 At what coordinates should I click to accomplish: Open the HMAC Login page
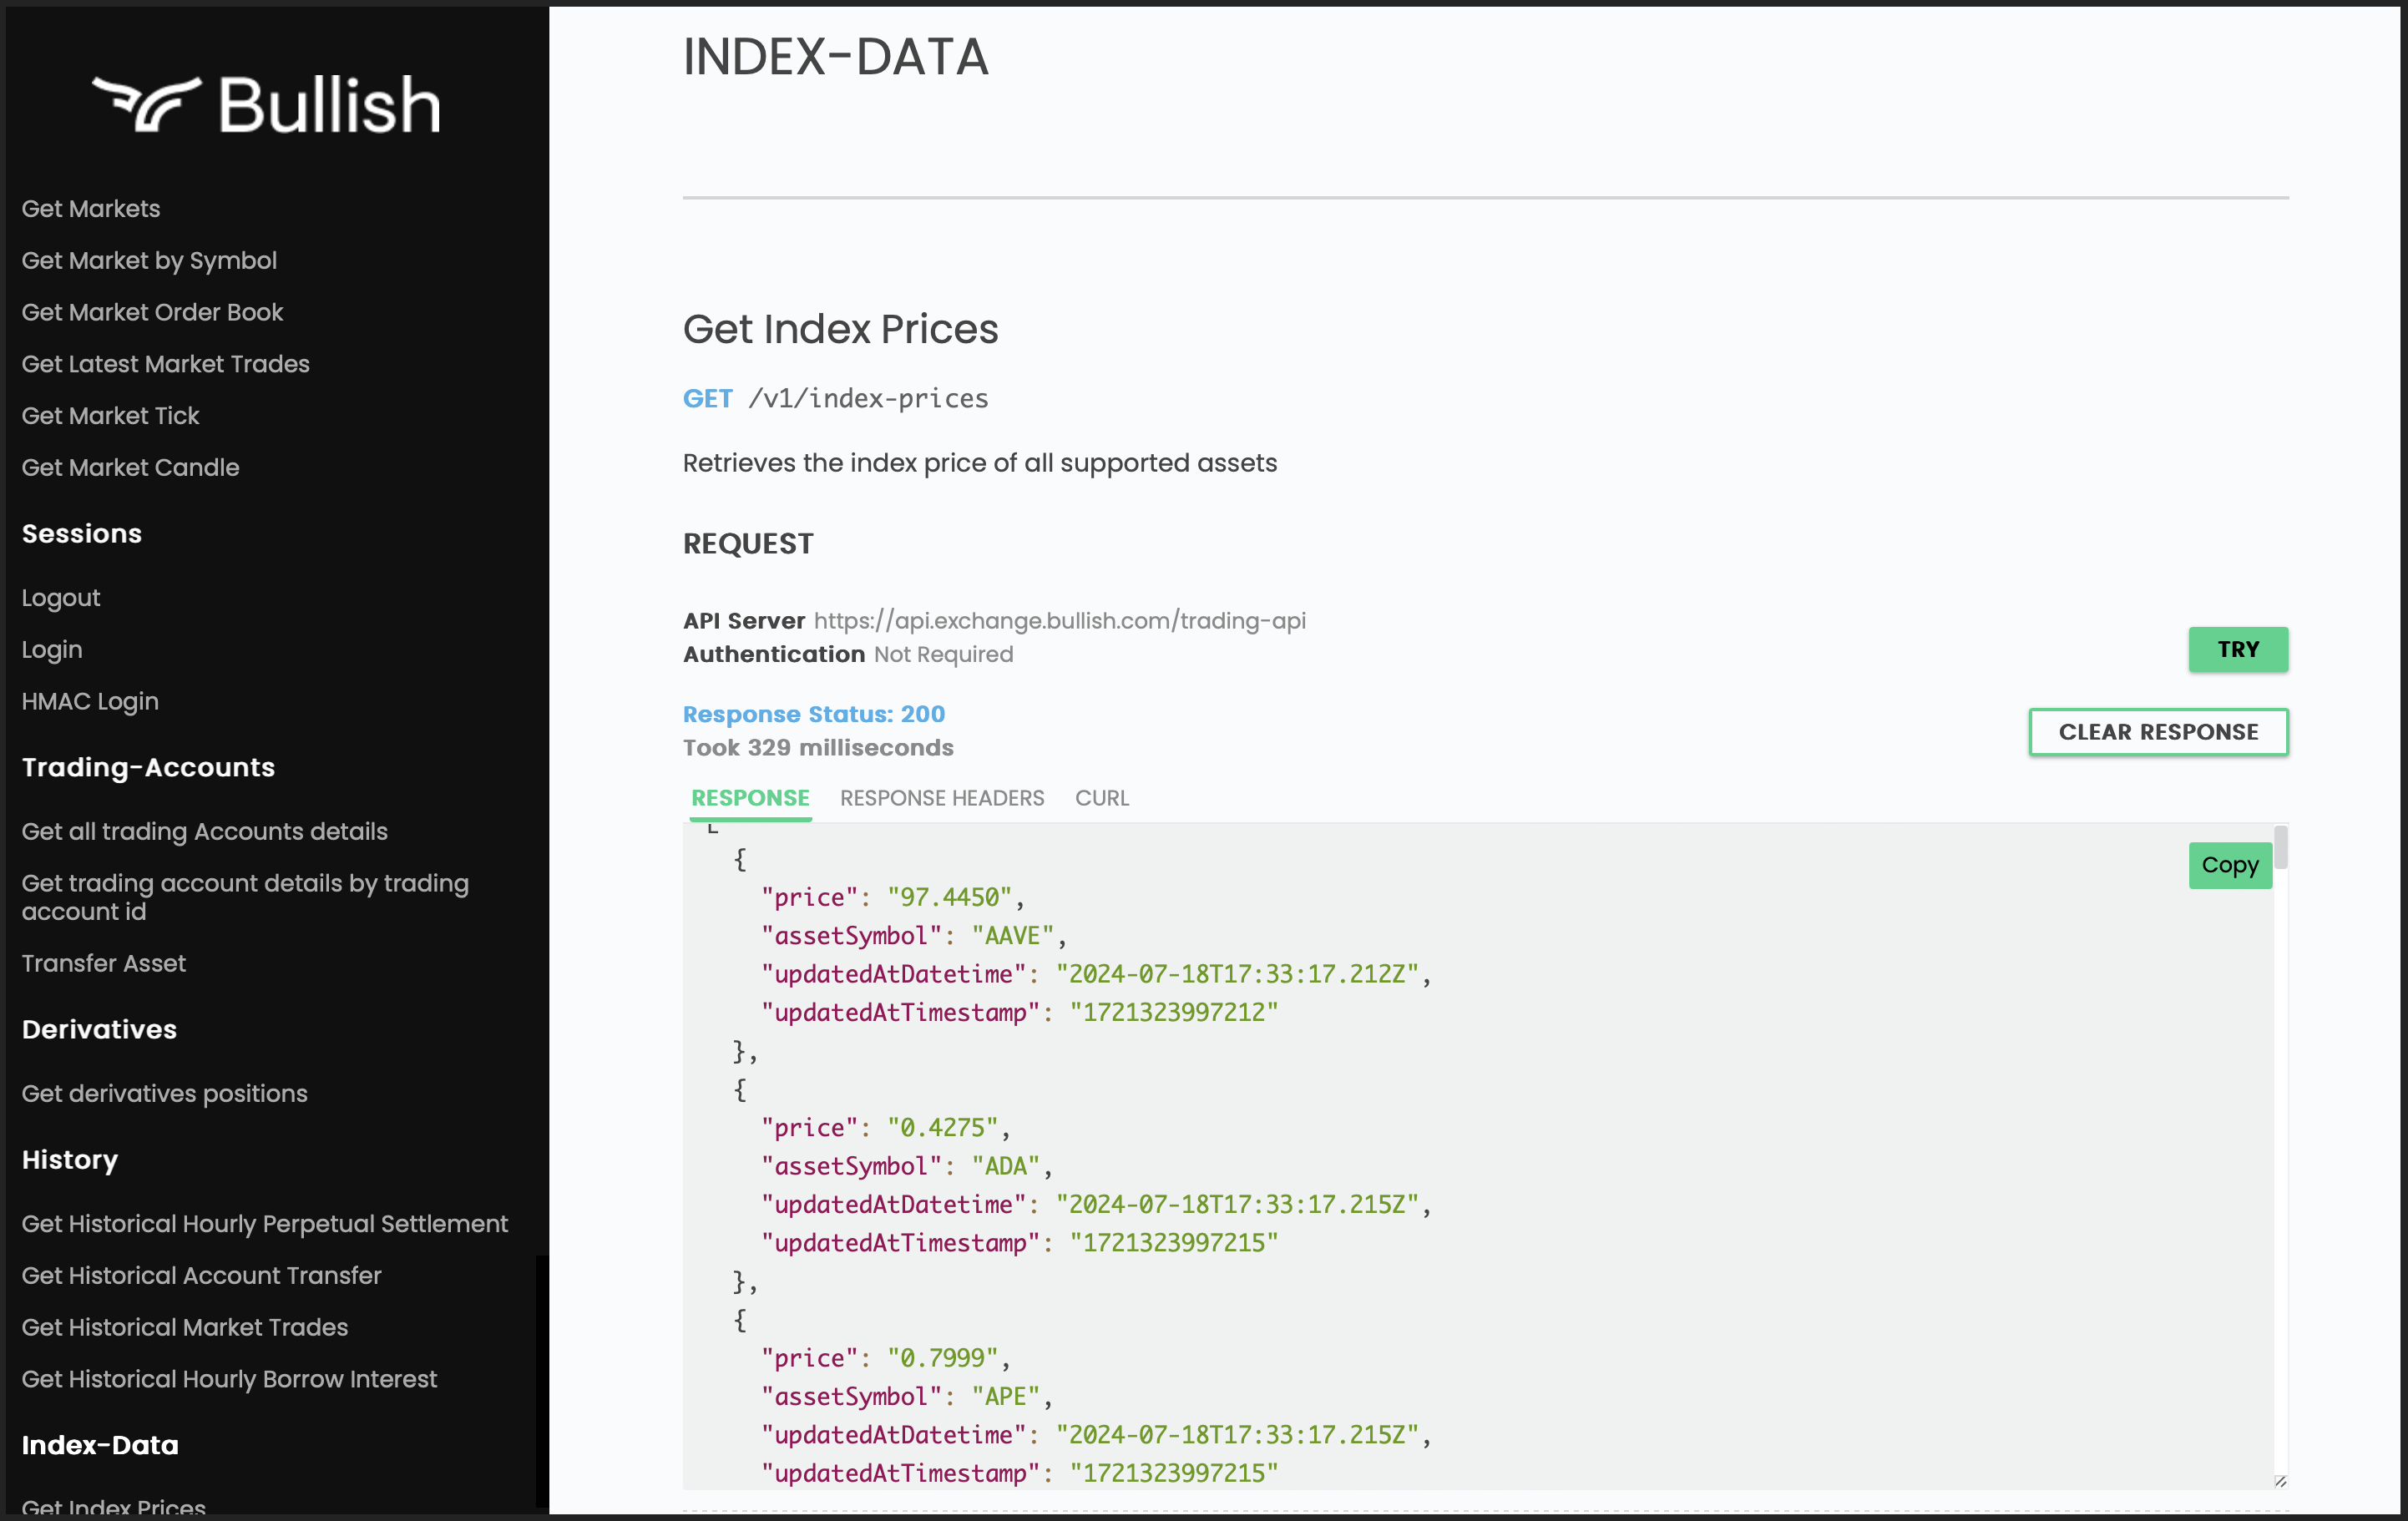[90, 701]
